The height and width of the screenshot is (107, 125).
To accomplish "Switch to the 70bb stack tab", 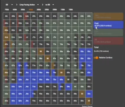I will click(x=7, y=10).
